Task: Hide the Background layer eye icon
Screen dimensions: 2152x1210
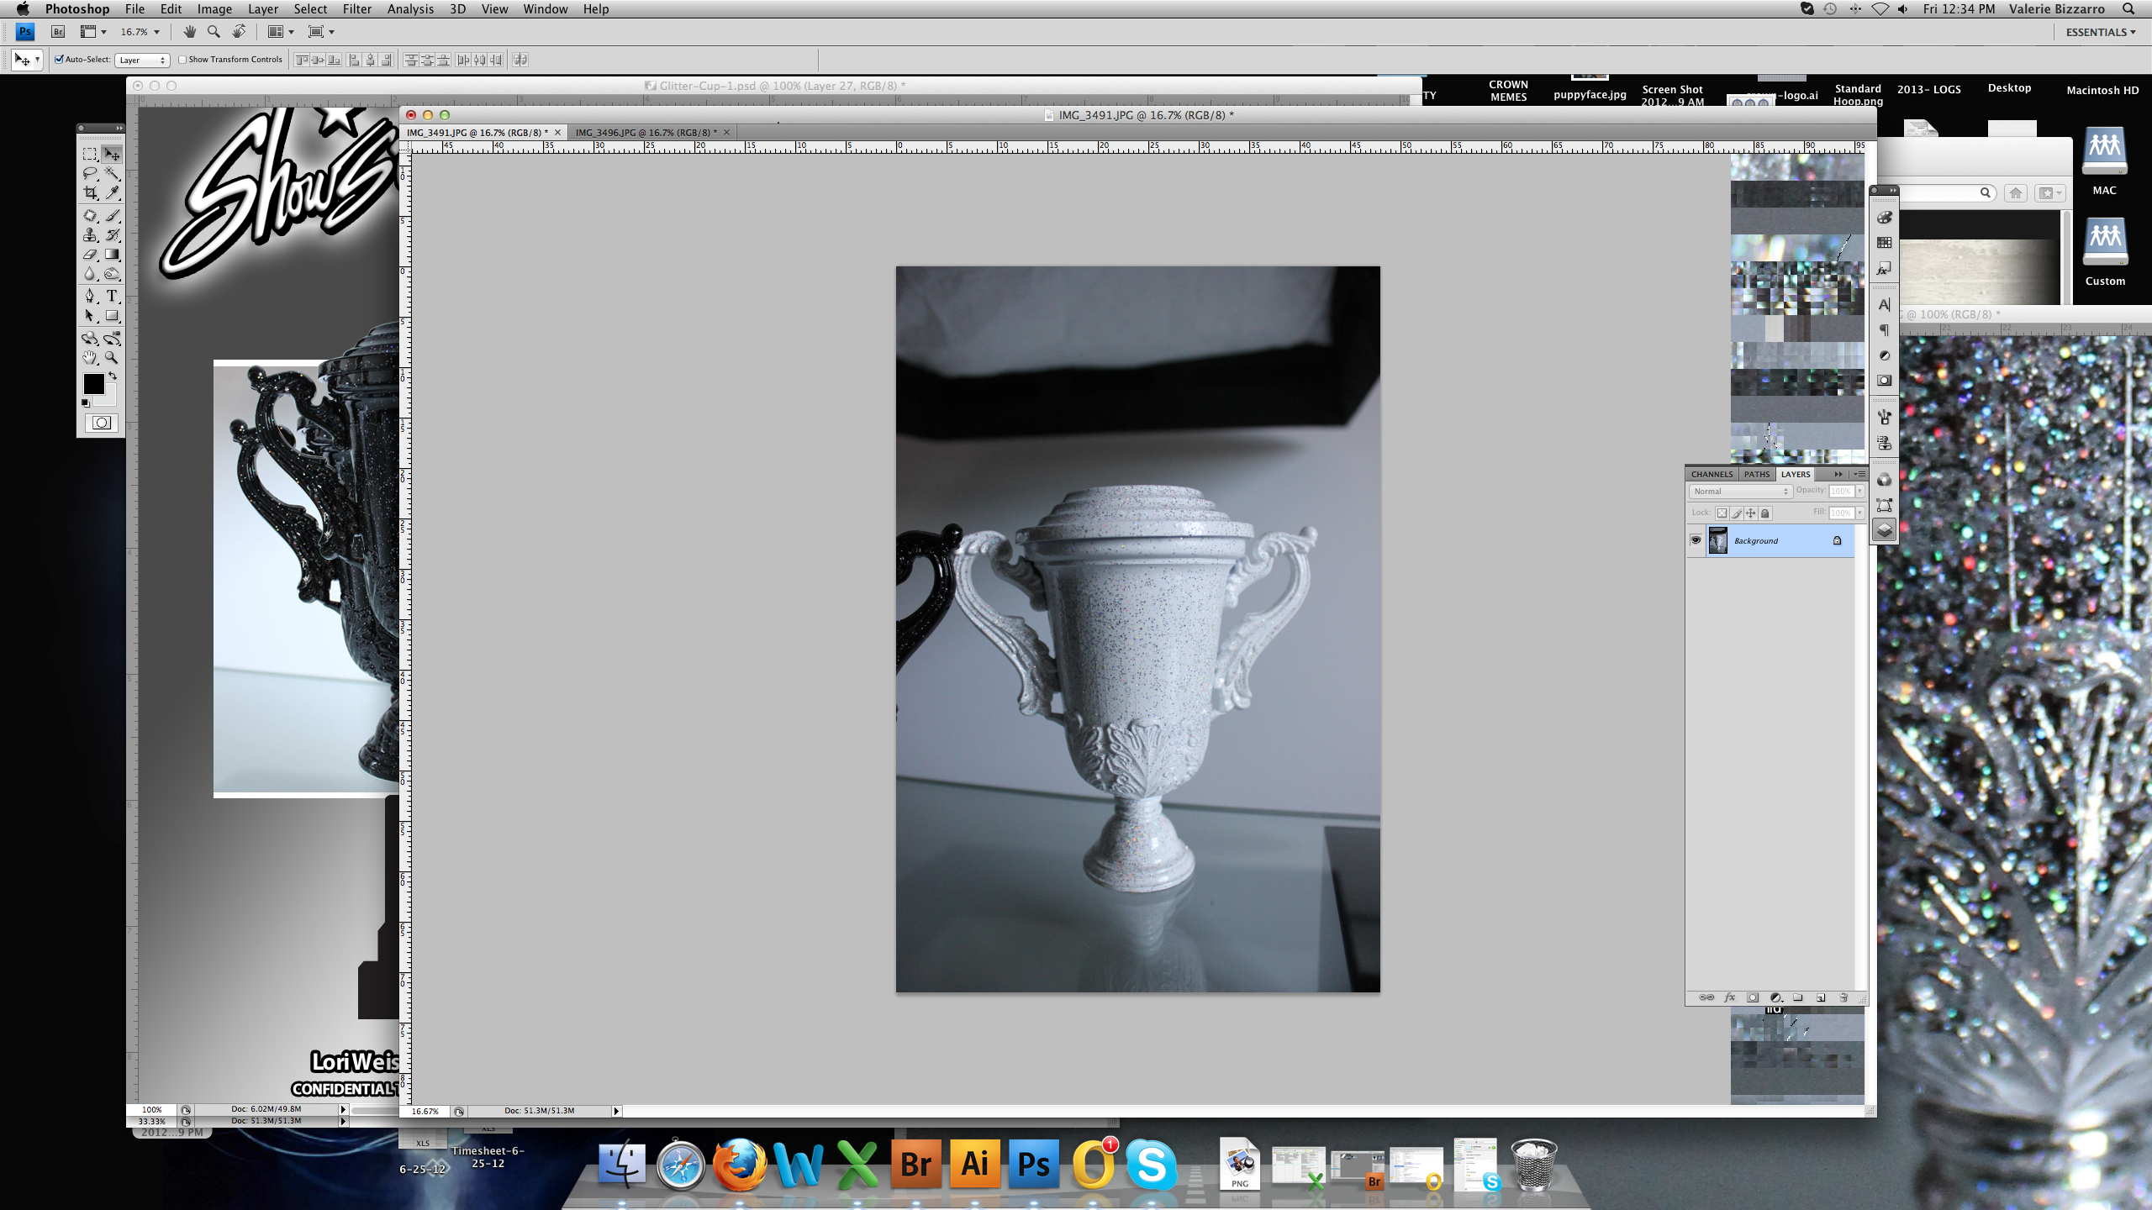Action: [1696, 540]
